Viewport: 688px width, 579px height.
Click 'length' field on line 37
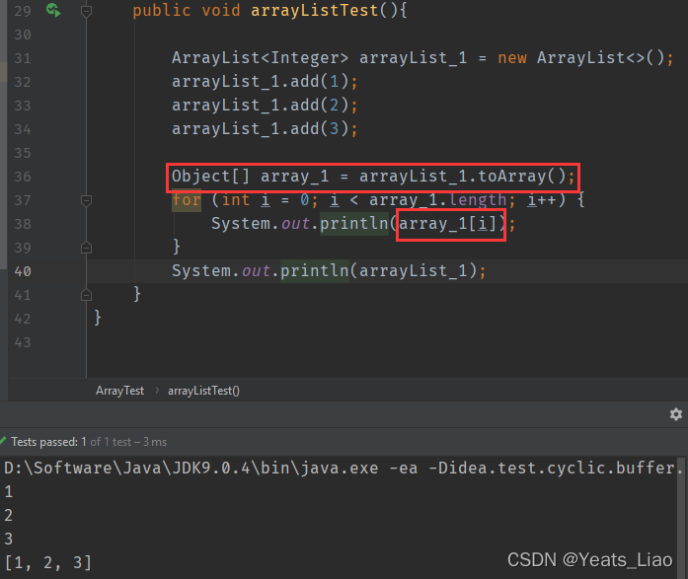478,200
